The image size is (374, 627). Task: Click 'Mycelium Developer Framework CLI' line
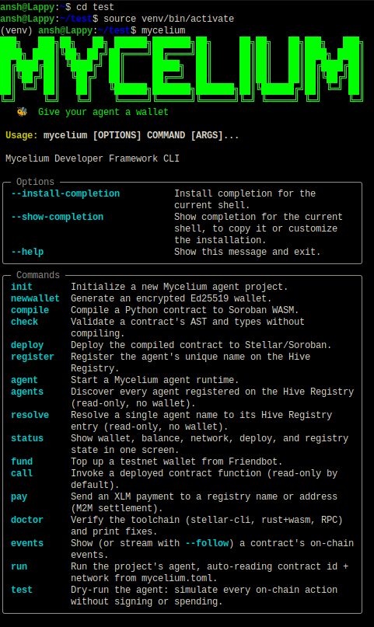[93, 158]
